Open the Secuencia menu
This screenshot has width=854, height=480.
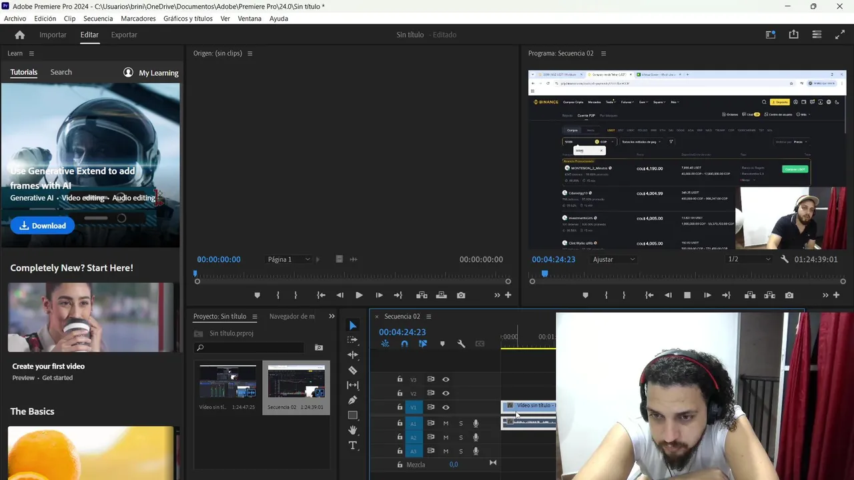[x=98, y=19]
